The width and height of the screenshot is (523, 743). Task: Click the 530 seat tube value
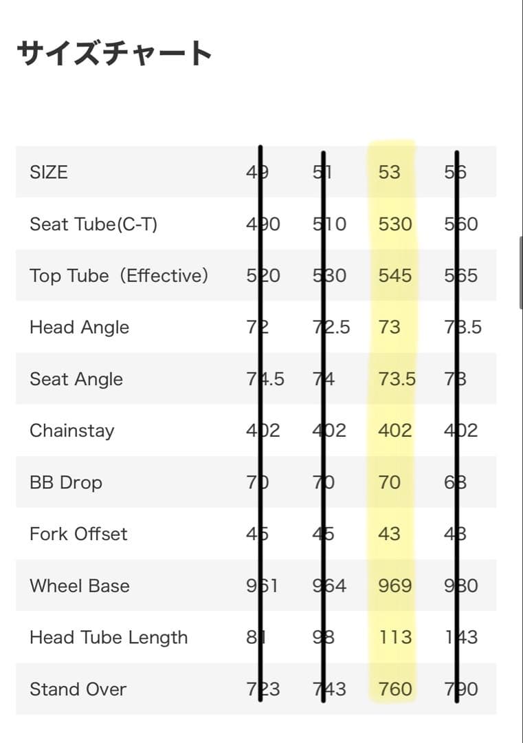(x=395, y=224)
